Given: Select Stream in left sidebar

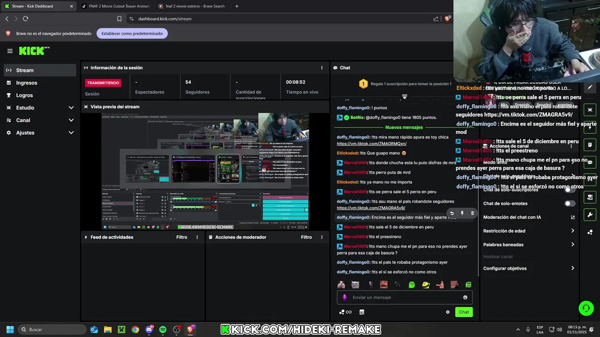Looking at the screenshot, I should tap(40, 70).
